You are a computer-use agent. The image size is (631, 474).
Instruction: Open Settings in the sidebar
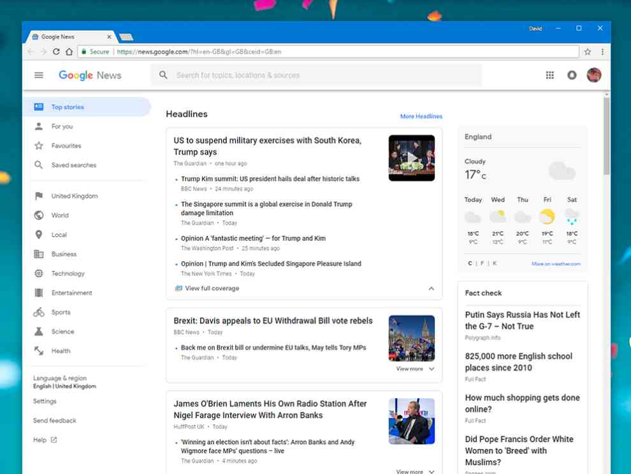click(45, 401)
